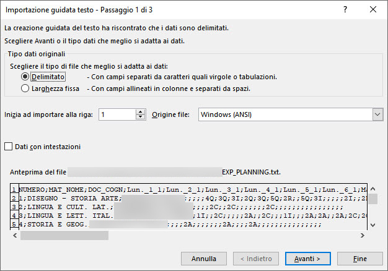Increase the start row spinner value
Viewport: 388px width, 271px height.
point(140,112)
